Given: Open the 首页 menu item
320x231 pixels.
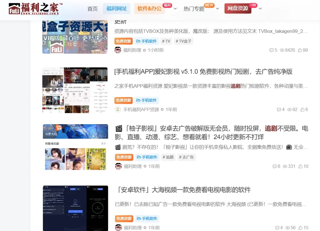Looking at the screenshot, I should tap(92, 9).
